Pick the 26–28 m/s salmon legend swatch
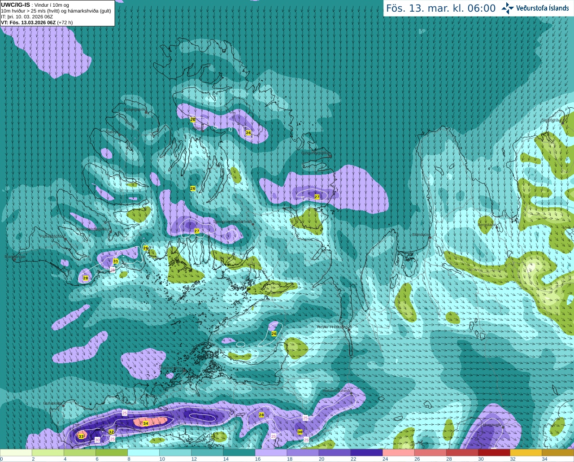Screen dimensions: 574x462 click(430, 453)
